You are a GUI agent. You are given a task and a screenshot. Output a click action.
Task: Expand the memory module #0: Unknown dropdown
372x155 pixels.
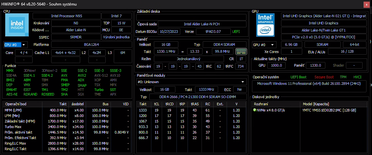[191, 82]
